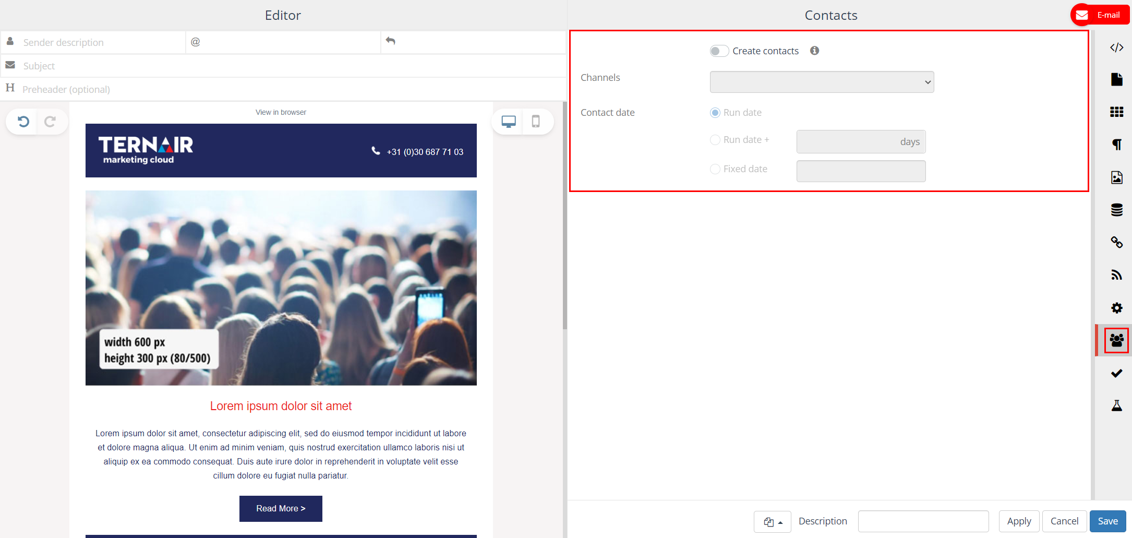
Task: Click the Save button
Action: tap(1107, 521)
